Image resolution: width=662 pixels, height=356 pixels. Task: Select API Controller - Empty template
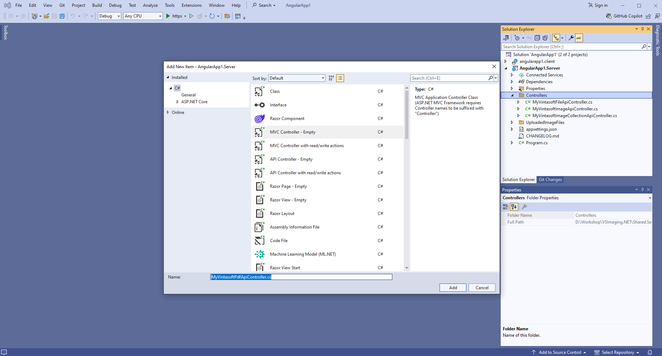click(x=291, y=159)
